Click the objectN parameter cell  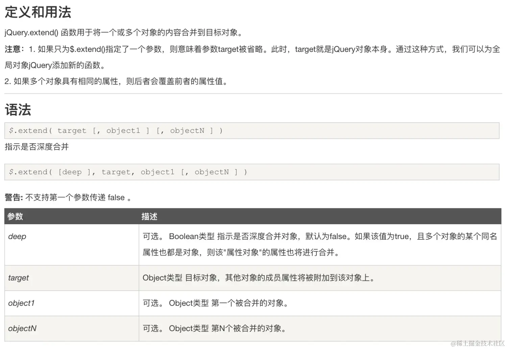pyautogui.click(x=72, y=328)
